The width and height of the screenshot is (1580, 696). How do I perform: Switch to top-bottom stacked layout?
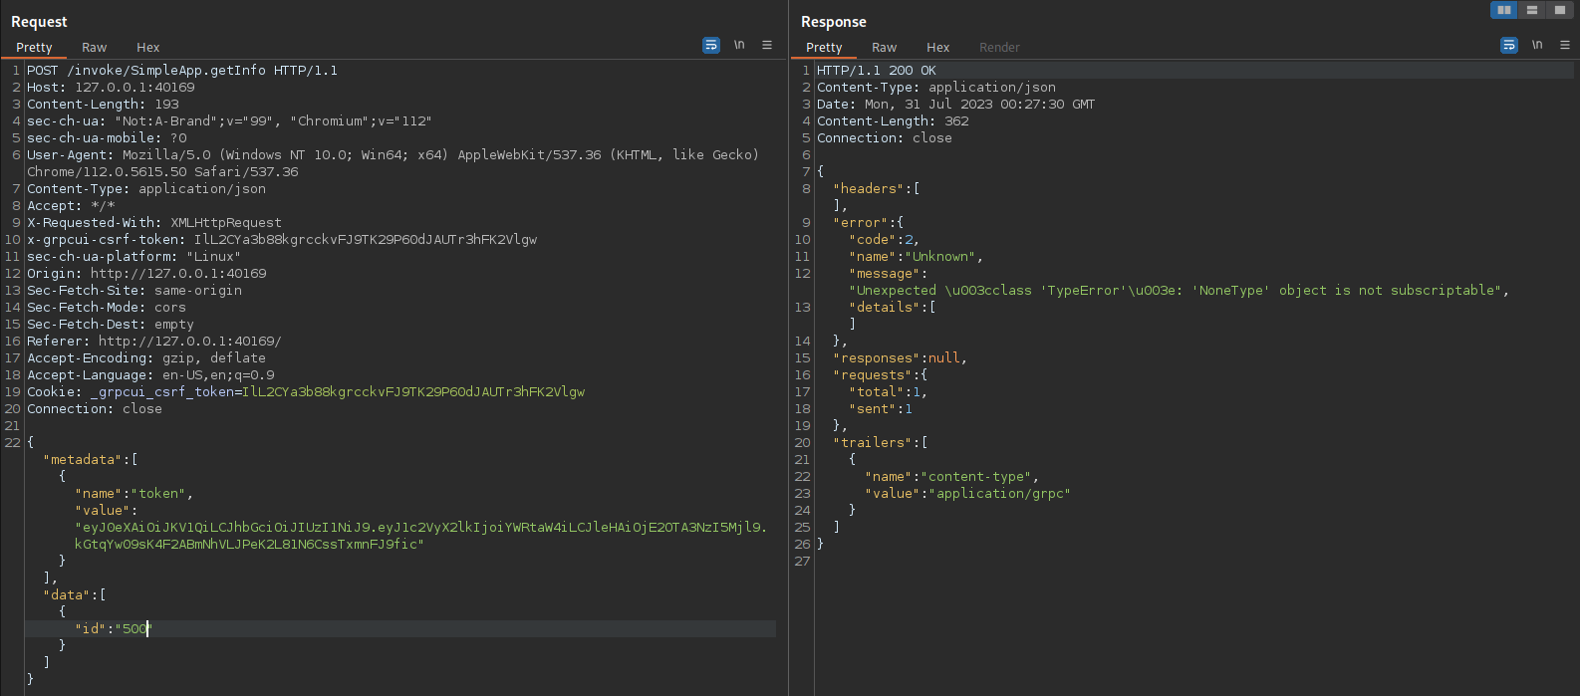[1532, 10]
